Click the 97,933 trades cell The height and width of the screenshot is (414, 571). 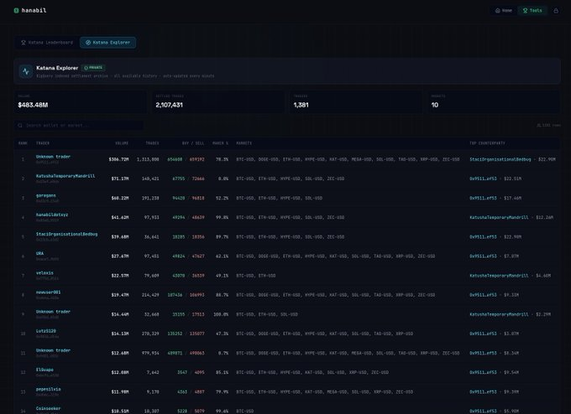[151, 217]
